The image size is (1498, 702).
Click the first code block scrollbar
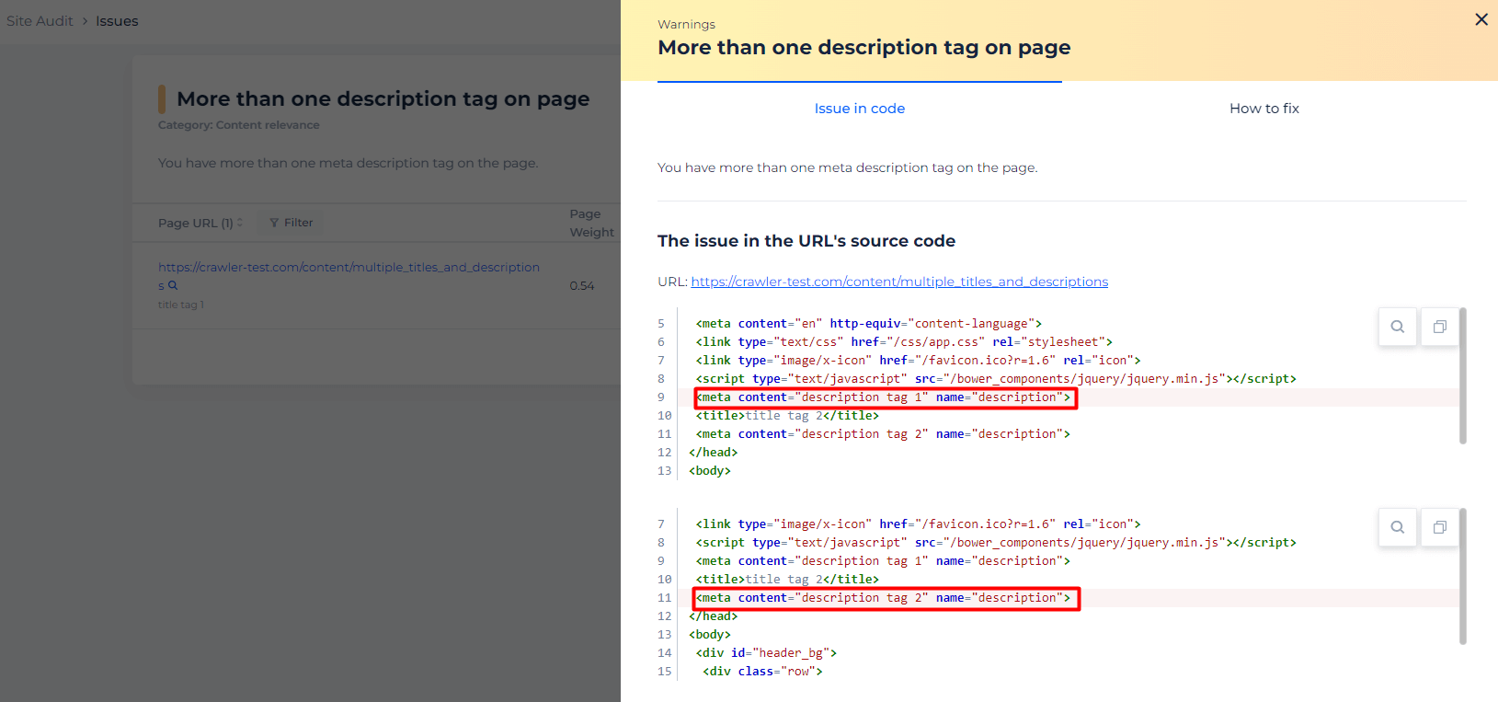pos(1462,375)
